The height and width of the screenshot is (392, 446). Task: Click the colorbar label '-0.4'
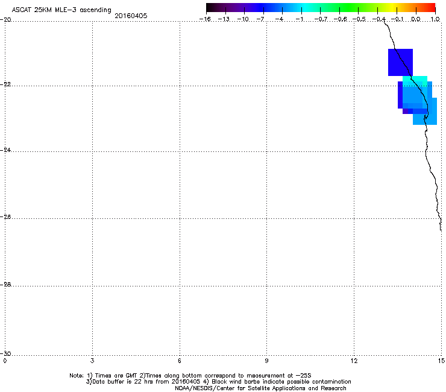click(378, 19)
